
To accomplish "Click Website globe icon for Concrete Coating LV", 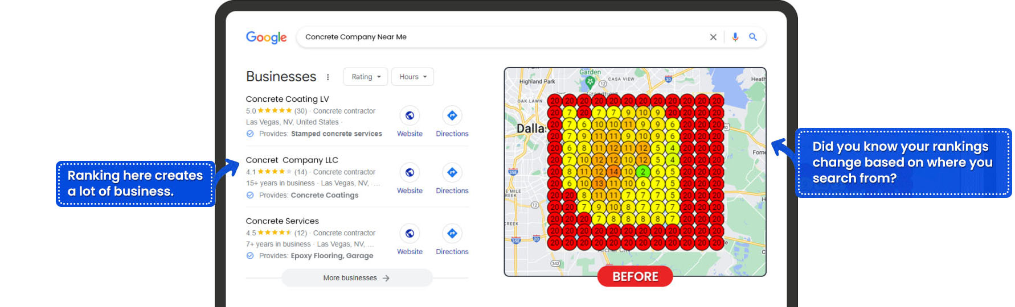I will 410,116.
